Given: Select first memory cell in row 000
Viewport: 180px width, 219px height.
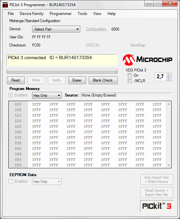Looking at the screenshot, I should (36, 104).
